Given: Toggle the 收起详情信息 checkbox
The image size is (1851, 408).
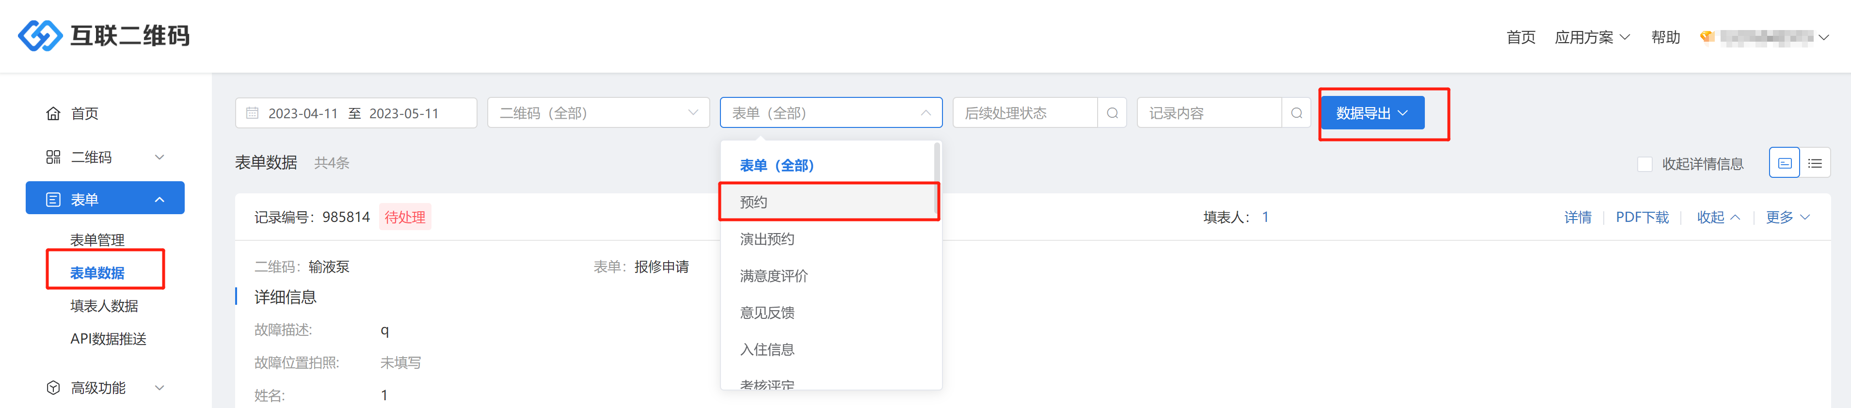Looking at the screenshot, I should pyautogui.click(x=1644, y=164).
